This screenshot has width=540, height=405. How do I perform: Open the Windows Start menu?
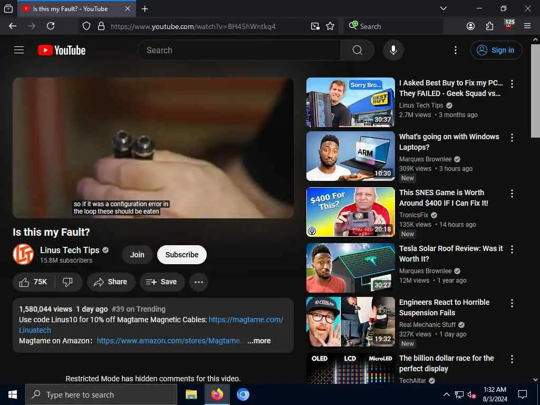click(13, 394)
